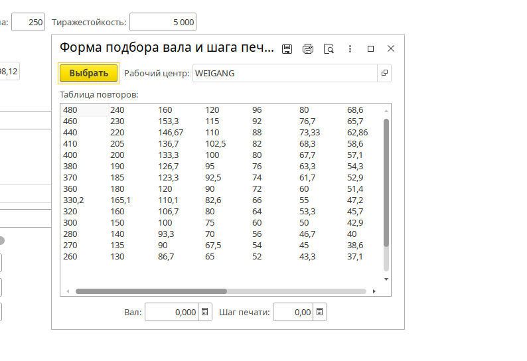Maximize the Форма подбора вала dialog
The height and width of the screenshot is (361, 527).
coord(371,48)
